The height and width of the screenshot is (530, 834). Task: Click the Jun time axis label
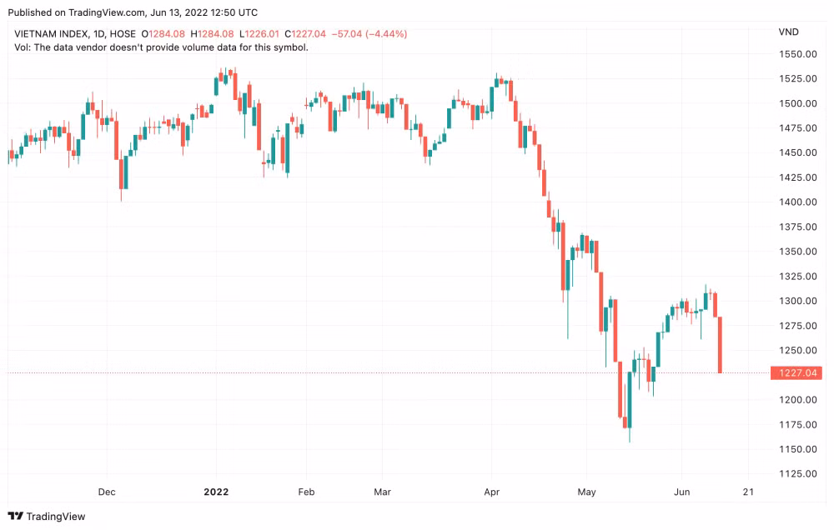(x=682, y=492)
